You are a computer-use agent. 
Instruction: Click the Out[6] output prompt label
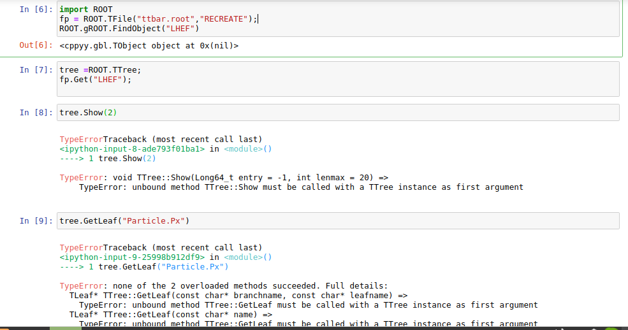coord(34,46)
